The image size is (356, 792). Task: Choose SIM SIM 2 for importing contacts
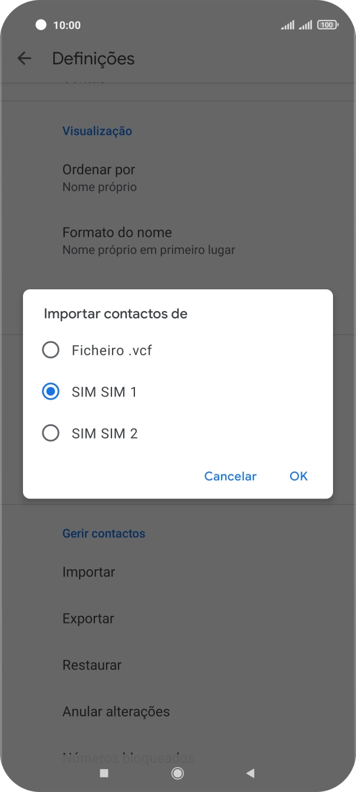[x=104, y=433]
